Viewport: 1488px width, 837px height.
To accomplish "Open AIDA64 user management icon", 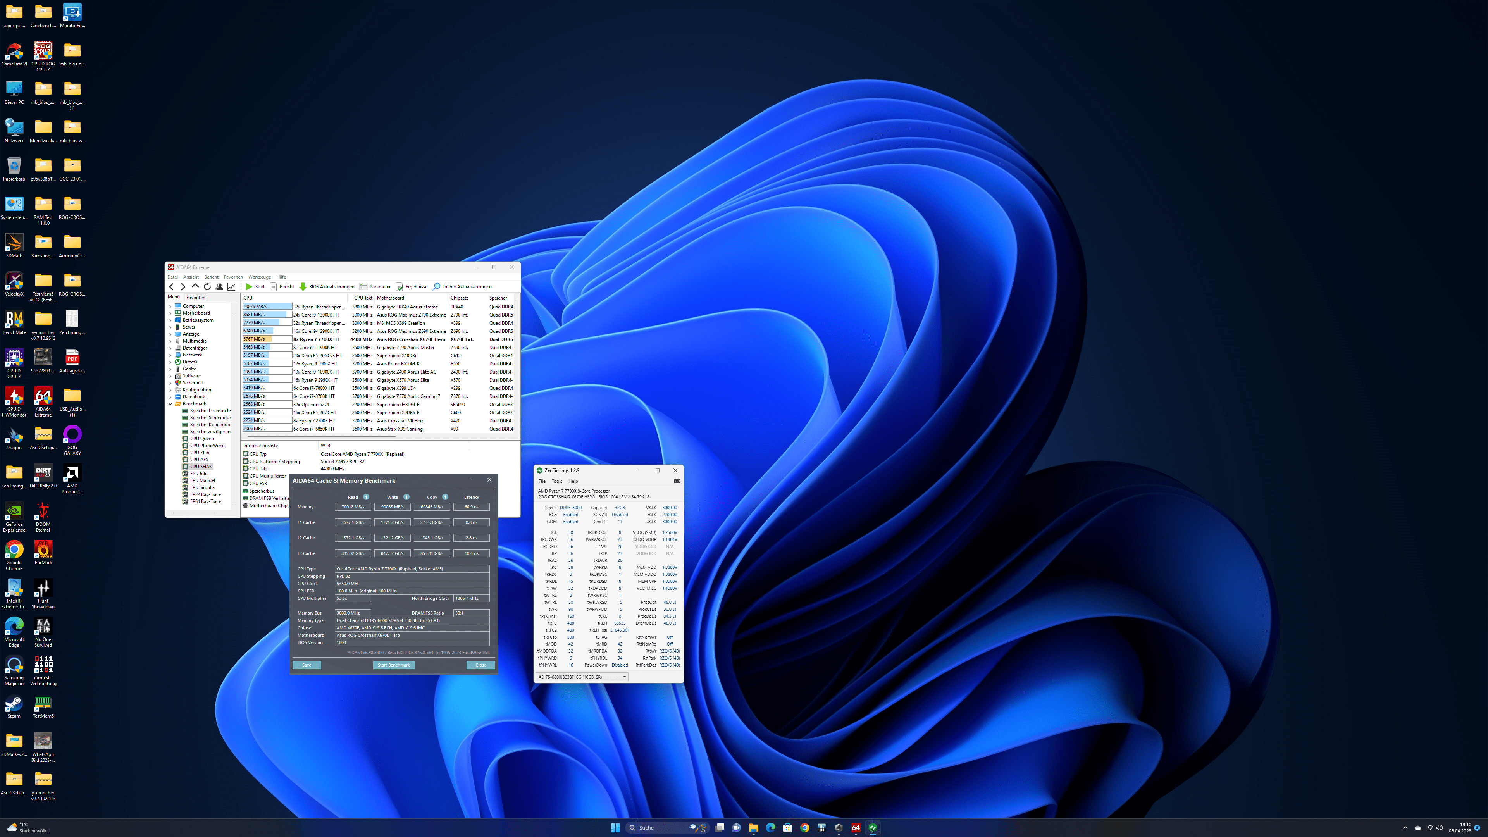I will coord(219,286).
